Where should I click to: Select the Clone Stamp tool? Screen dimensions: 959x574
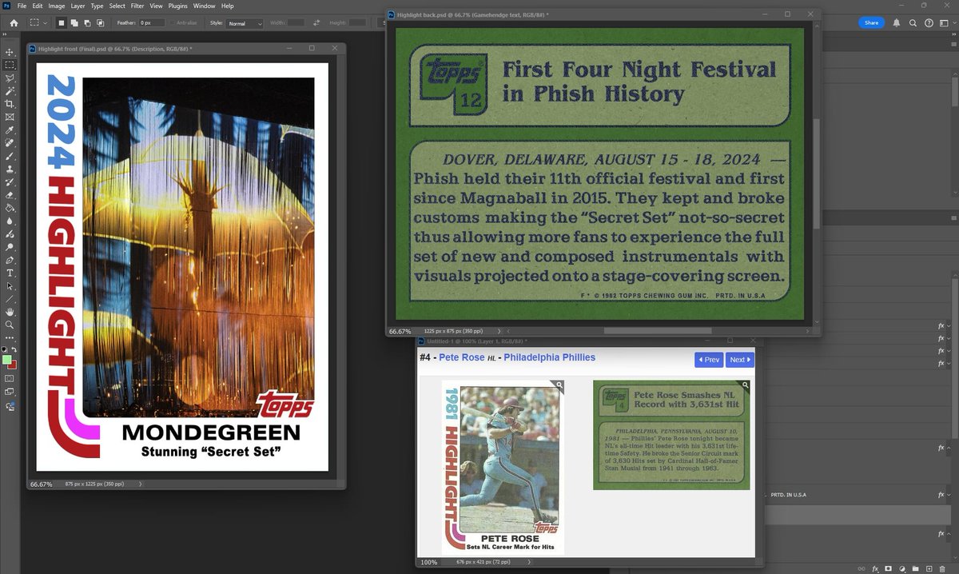[x=10, y=169]
